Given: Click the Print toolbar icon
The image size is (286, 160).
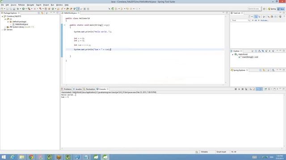Looking at the screenshot, I should [x=14, y=9].
